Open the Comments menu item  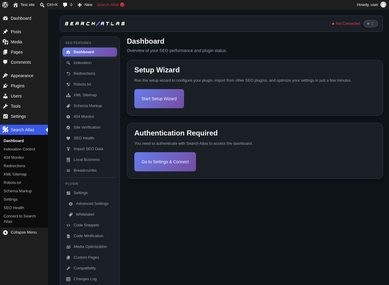click(24, 62)
